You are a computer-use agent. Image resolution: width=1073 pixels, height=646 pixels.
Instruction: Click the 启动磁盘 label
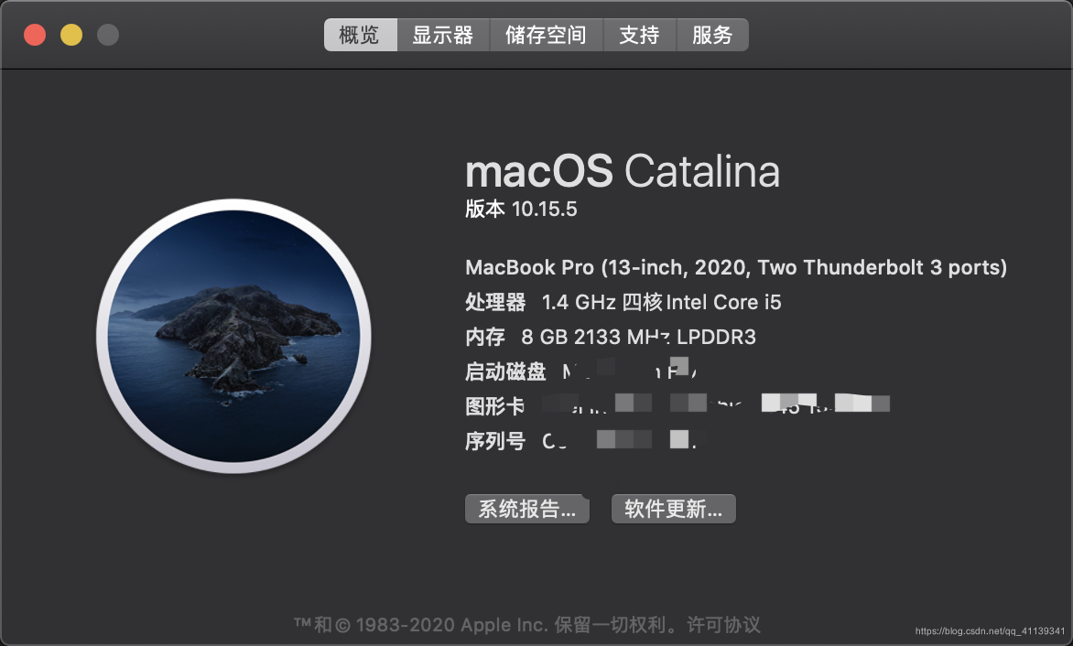point(505,371)
